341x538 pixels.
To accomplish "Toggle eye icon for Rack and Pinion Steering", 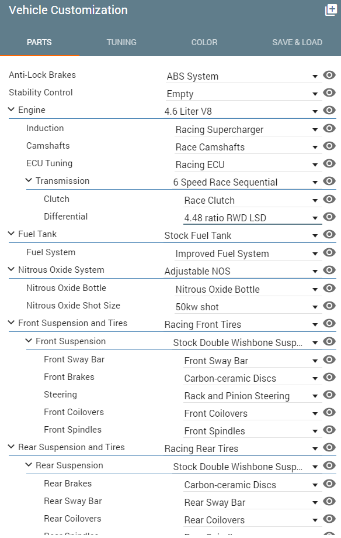I will (329, 395).
